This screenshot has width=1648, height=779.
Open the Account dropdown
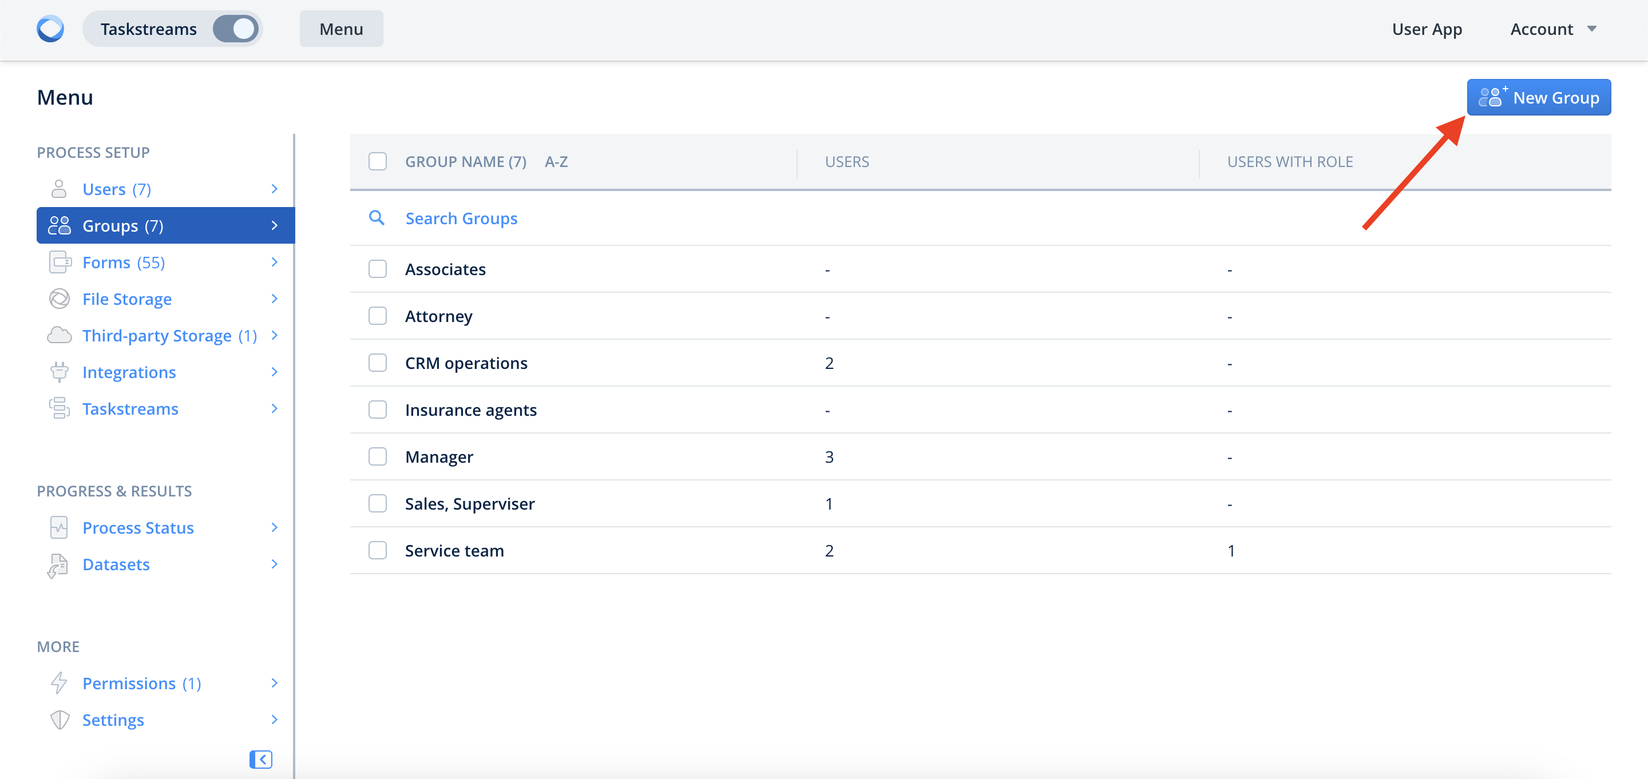pos(1552,29)
